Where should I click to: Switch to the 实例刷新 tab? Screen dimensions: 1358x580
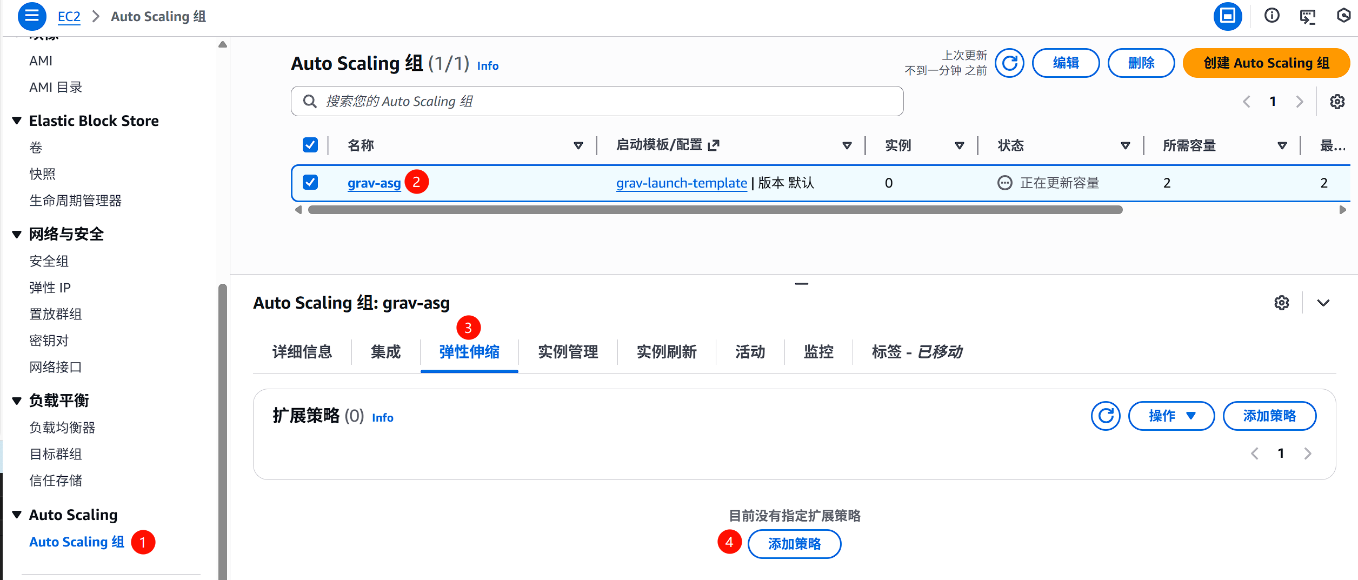pos(665,352)
